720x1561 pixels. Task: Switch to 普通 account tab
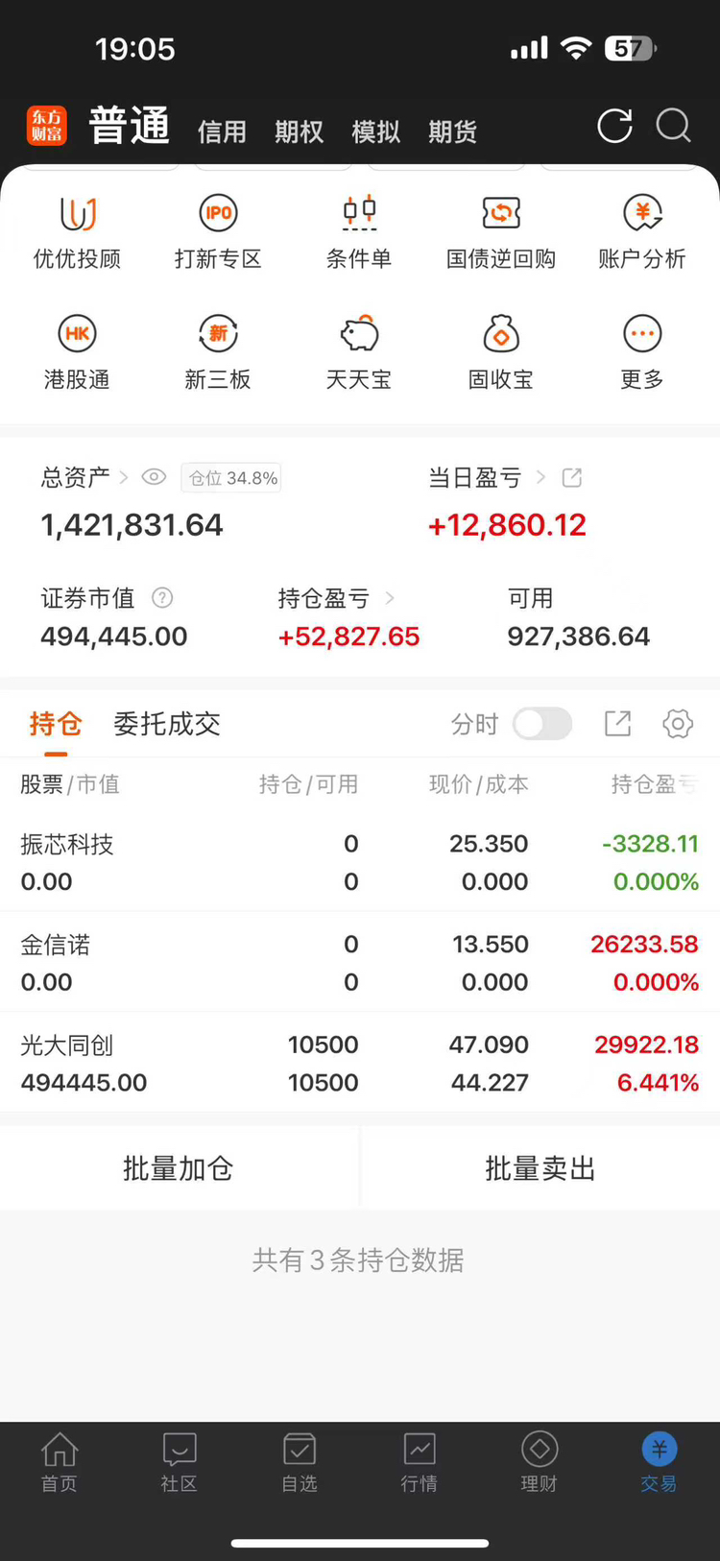point(130,126)
